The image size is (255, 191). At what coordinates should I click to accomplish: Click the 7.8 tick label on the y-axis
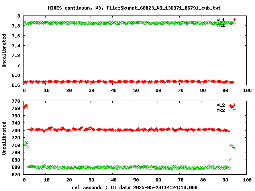tap(16, 26)
